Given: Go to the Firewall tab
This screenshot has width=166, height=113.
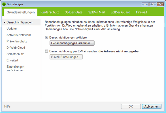Looking at the screenshot, I should point(141,12).
